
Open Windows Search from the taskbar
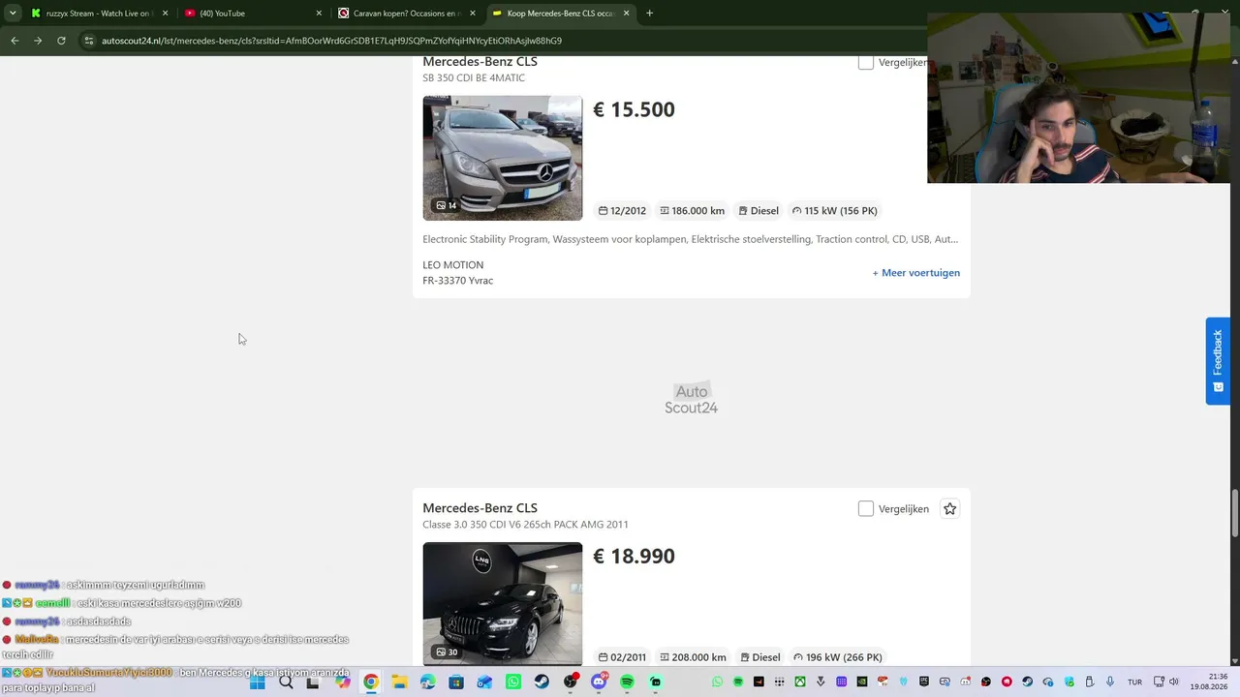(286, 682)
